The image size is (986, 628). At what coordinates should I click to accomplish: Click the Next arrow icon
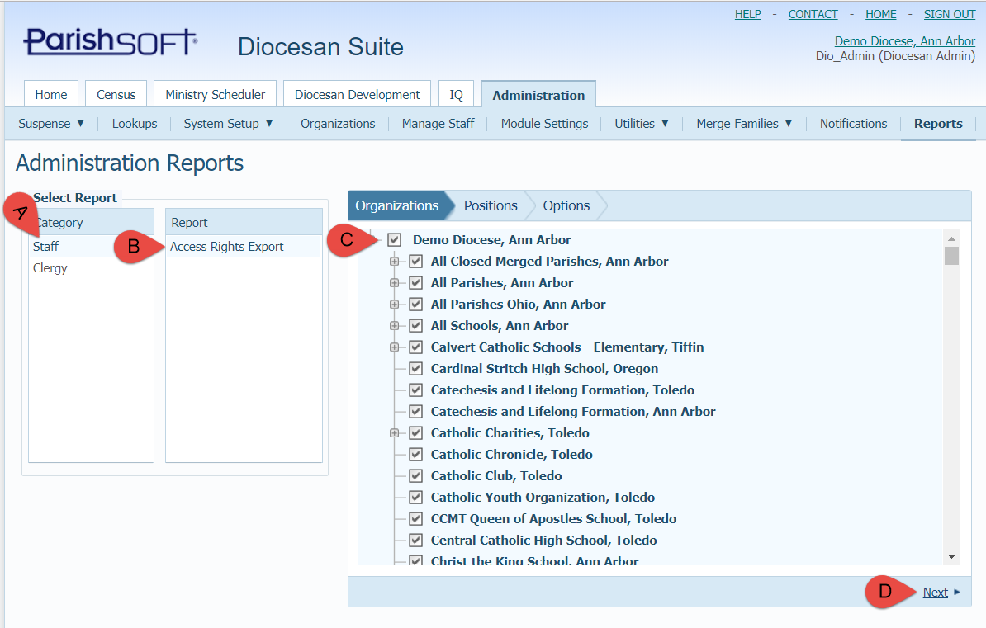click(x=957, y=593)
